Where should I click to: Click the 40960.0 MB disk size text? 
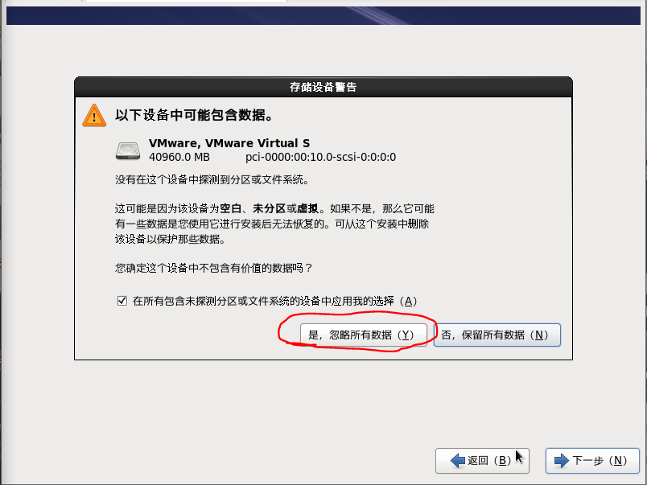click(179, 157)
